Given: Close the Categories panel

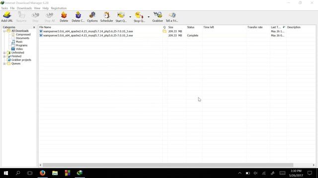Looking at the screenshot, I should coord(34,27).
